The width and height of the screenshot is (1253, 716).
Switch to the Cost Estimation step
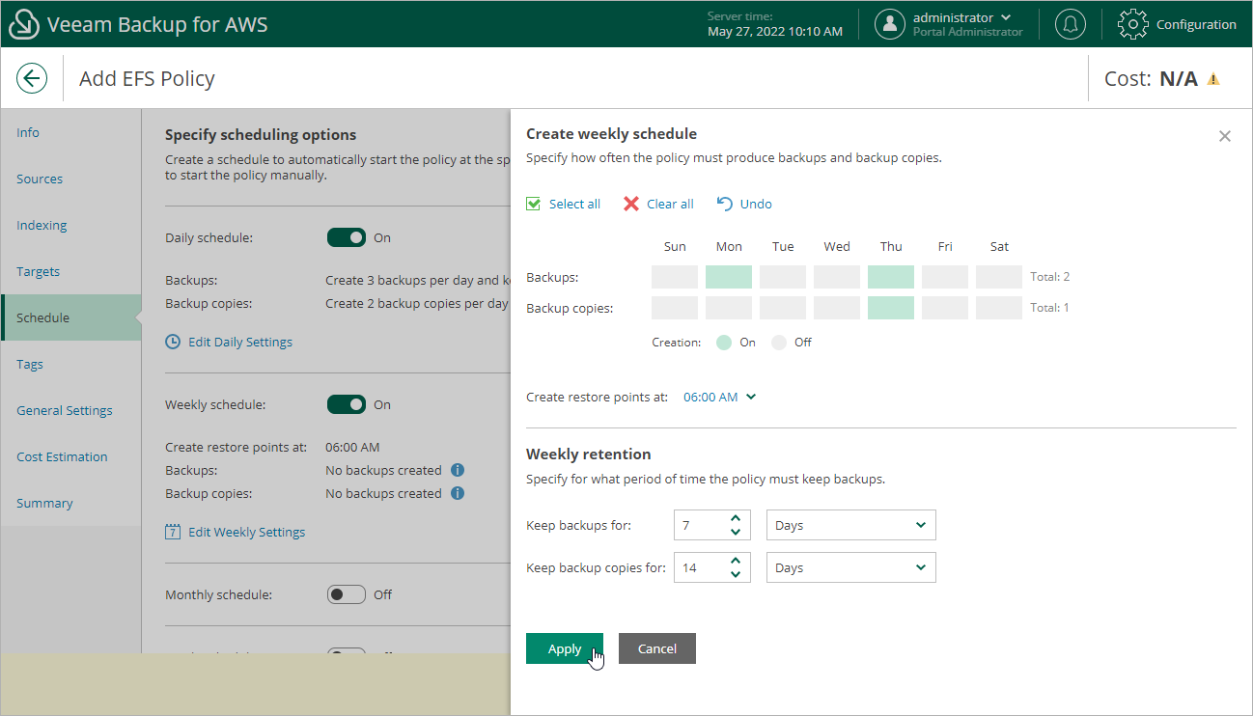[x=61, y=456]
